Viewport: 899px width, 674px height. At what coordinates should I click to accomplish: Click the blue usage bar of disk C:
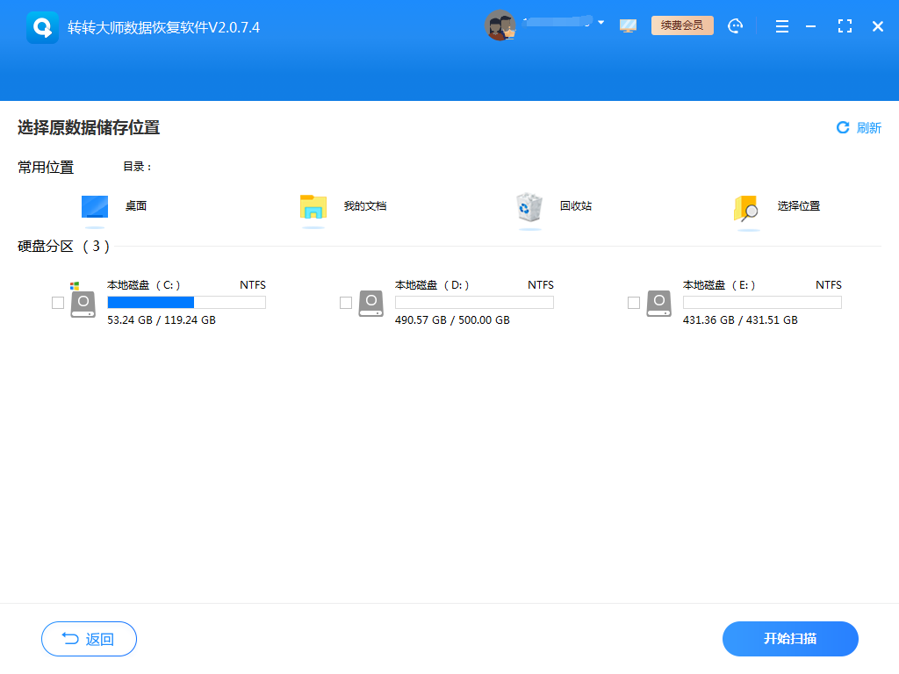coord(149,303)
